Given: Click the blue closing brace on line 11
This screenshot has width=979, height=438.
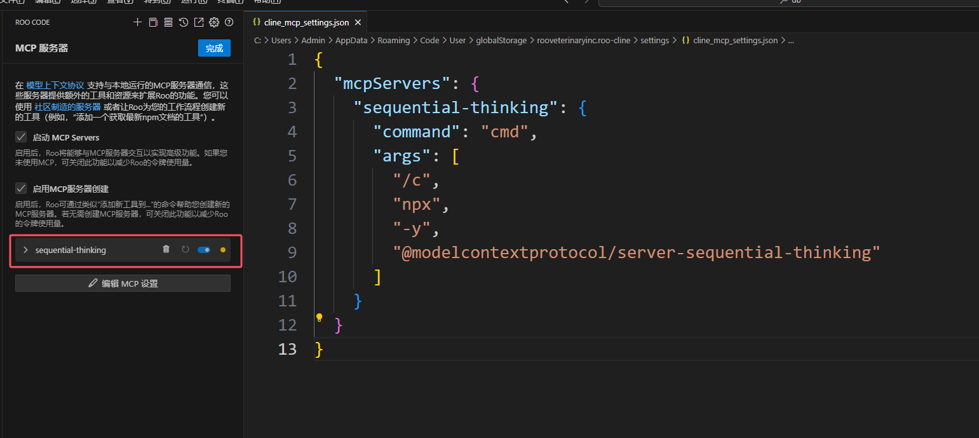Looking at the screenshot, I should pos(358,301).
